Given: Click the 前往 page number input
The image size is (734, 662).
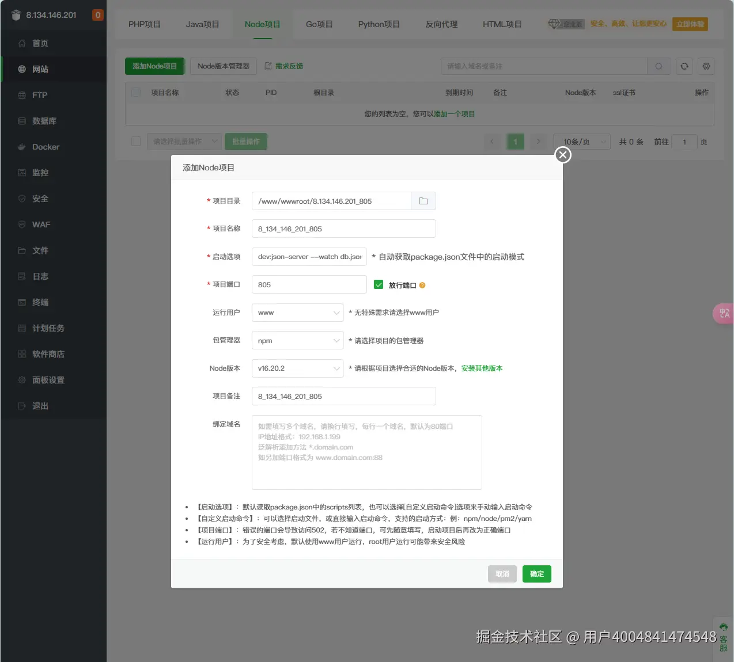Looking at the screenshot, I should [685, 142].
